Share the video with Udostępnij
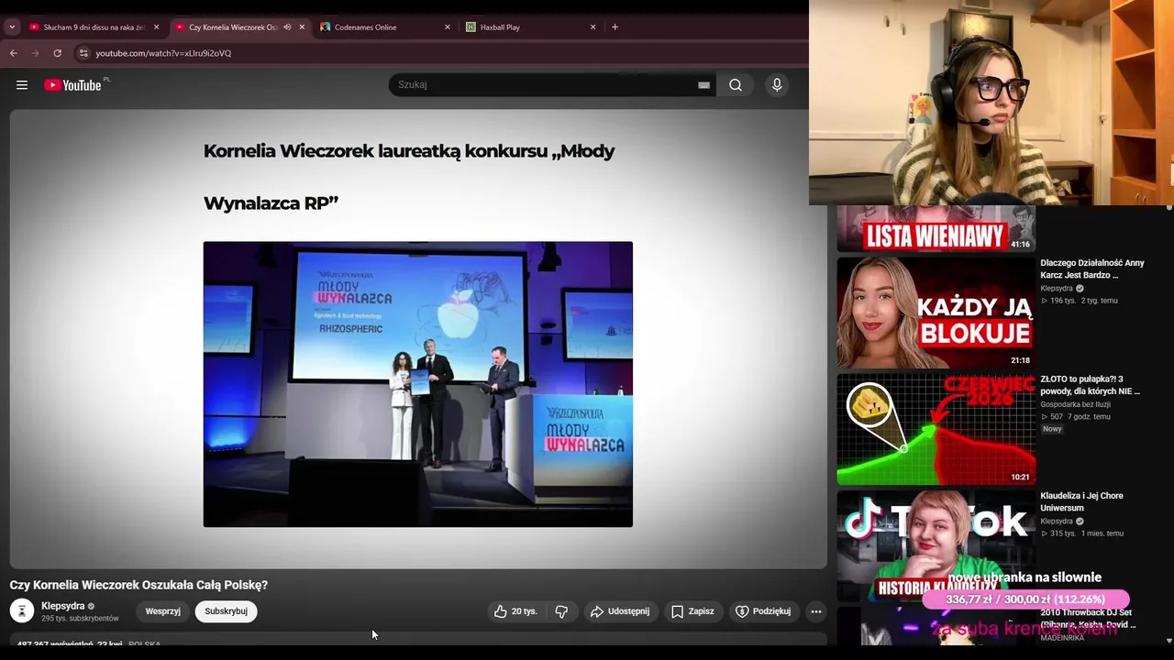The image size is (1174, 660). (x=620, y=611)
